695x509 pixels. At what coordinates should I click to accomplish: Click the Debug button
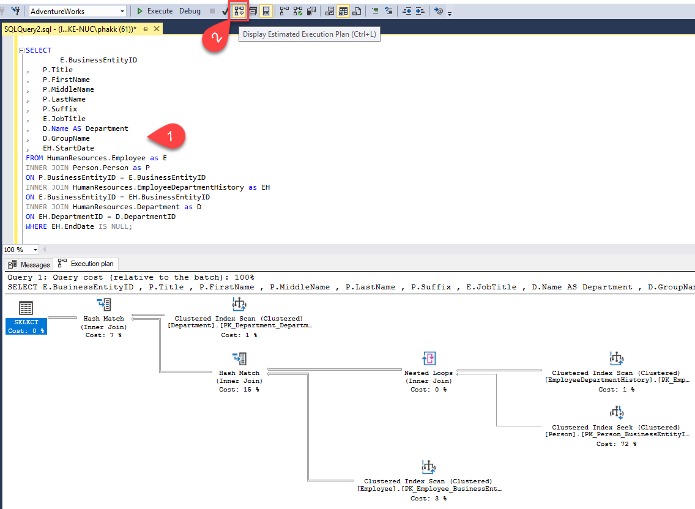point(190,11)
